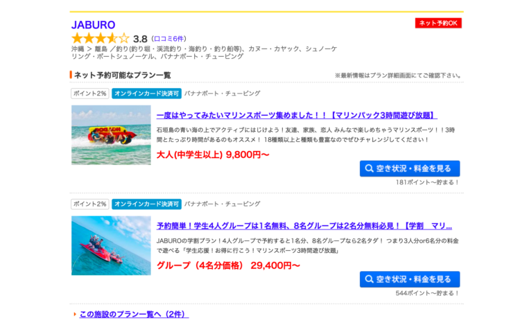
Task: Open the 学割 student group plan title
Action: click(x=304, y=226)
